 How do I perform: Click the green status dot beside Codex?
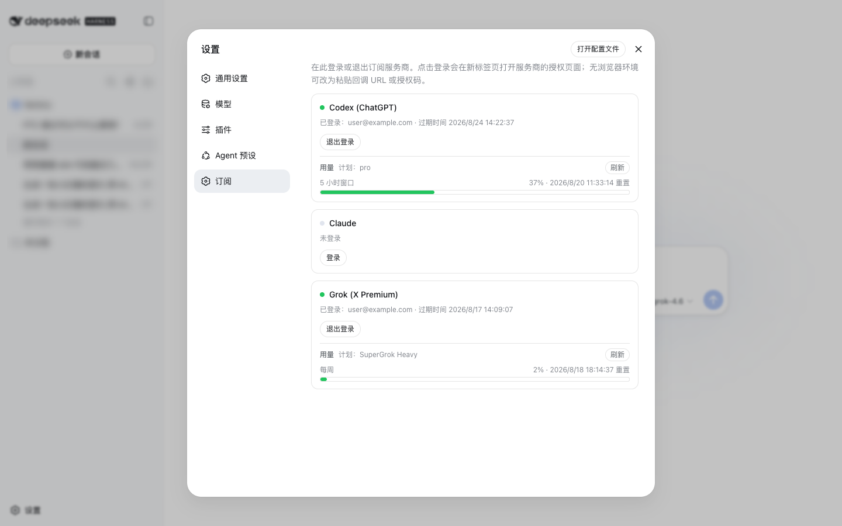pyautogui.click(x=322, y=108)
